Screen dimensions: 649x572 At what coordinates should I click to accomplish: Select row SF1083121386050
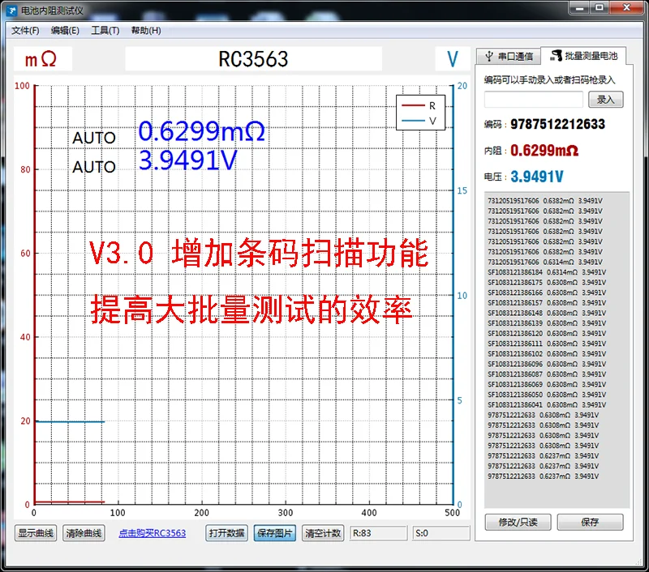[x=547, y=395]
